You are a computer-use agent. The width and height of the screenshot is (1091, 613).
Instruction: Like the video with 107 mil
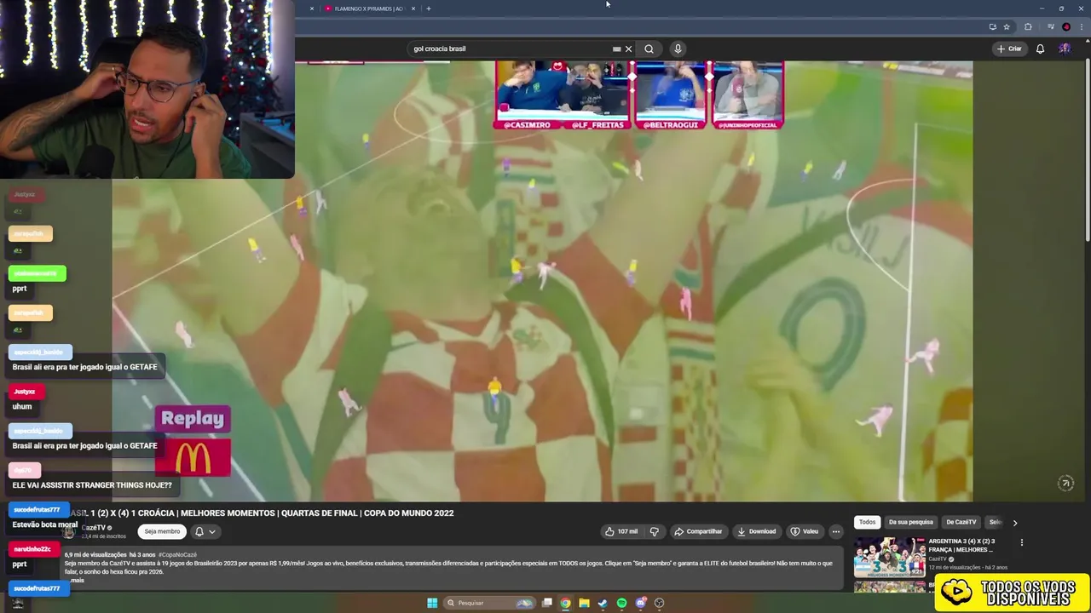pyautogui.click(x=621, y=531)
